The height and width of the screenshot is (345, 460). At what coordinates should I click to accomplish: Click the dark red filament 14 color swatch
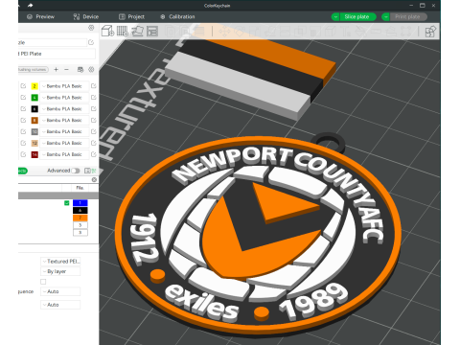tap(34, 154)
